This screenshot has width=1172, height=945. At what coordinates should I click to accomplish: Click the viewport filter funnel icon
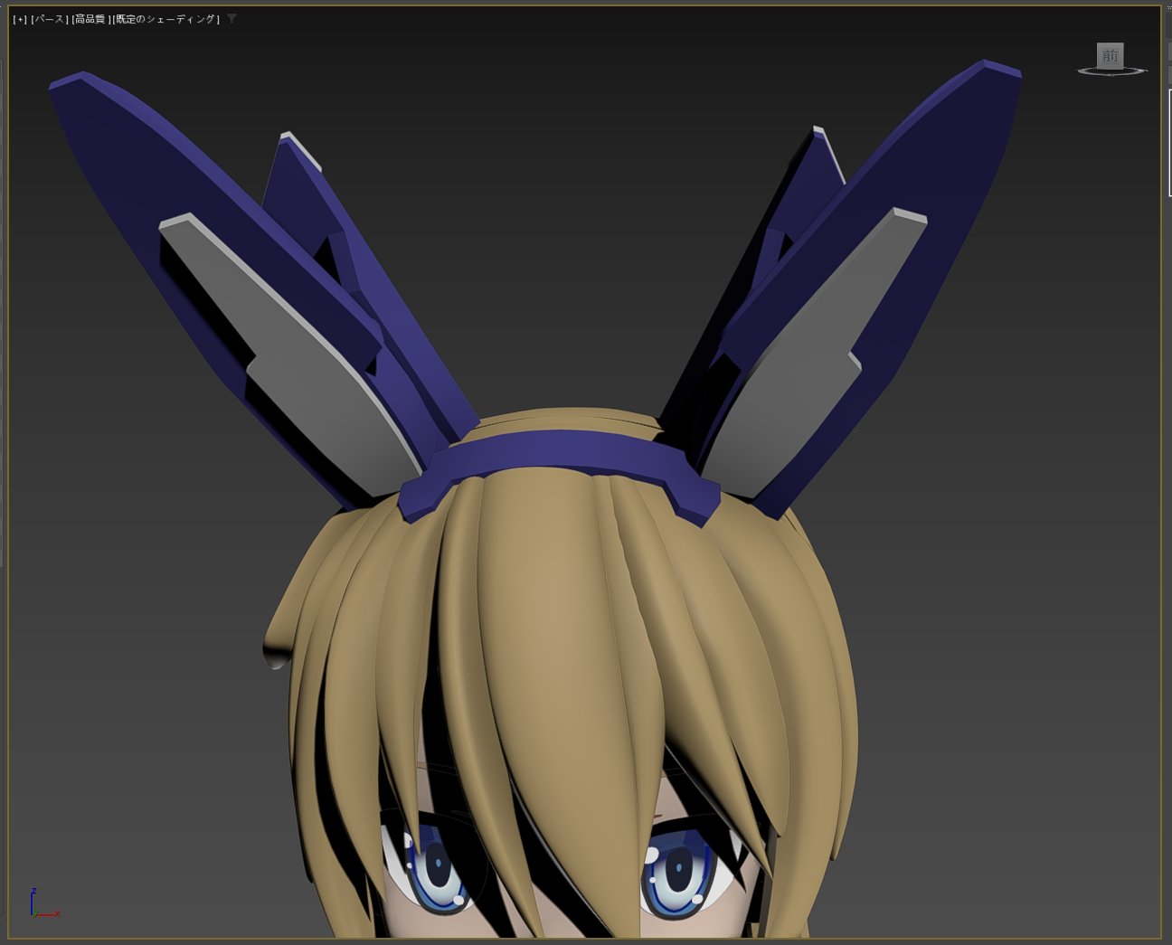click(x=232, y=18)
